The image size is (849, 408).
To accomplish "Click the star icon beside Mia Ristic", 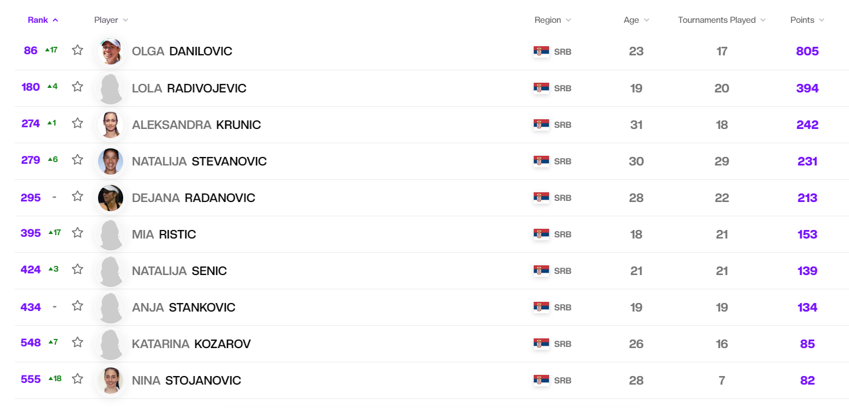I will click(78, 233).
